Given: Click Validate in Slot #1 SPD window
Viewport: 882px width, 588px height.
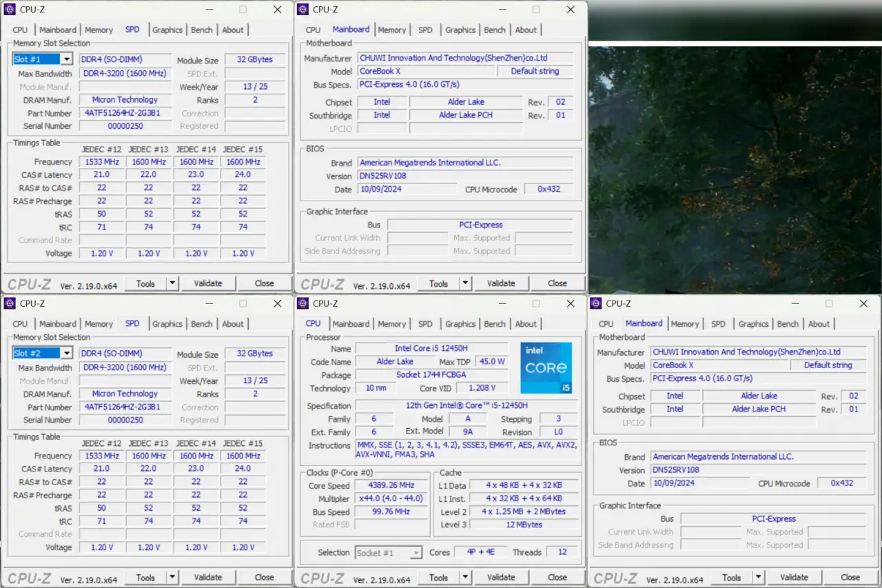Looking at the screenshot, I should [208, 283].
